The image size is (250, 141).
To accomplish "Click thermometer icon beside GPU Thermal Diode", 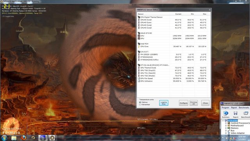I will pos(139,68).
